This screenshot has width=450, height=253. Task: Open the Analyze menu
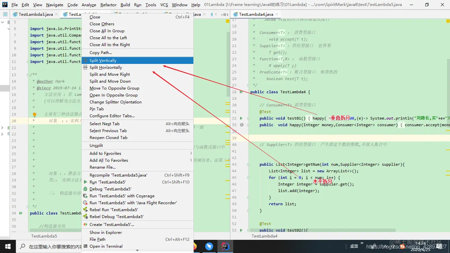pyautogui.click(x=89, y=5)
